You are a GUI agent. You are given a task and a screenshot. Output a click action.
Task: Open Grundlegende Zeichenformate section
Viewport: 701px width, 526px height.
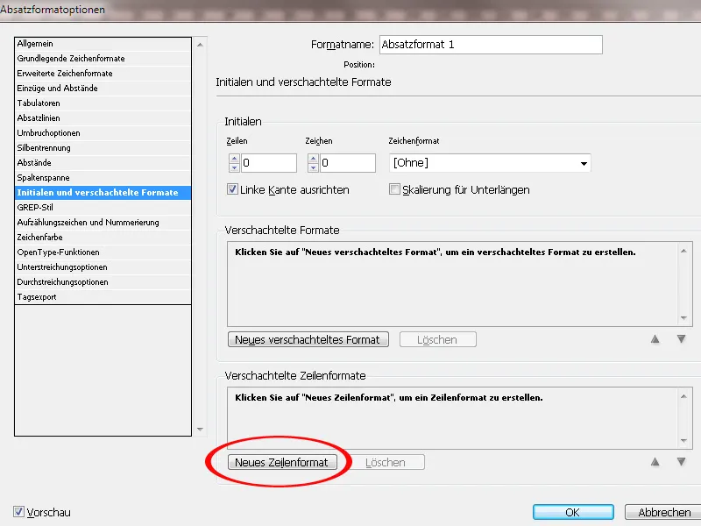(x=103, y=59)
